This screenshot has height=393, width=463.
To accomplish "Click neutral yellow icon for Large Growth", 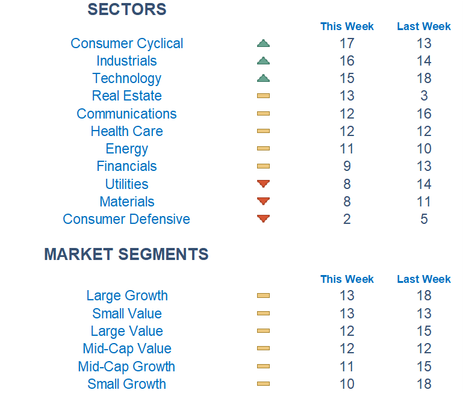I will click(x=263, y=296).
